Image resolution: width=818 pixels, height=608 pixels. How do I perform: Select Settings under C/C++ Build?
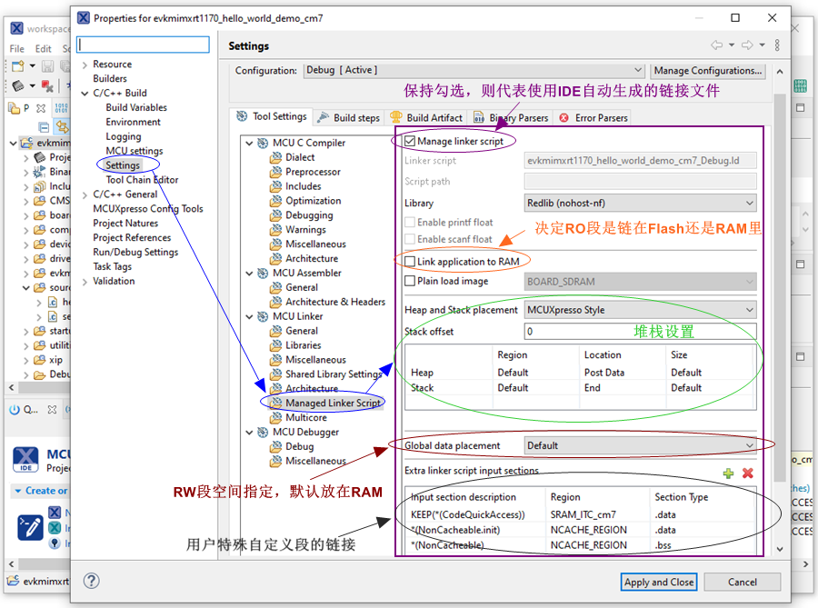123,165
